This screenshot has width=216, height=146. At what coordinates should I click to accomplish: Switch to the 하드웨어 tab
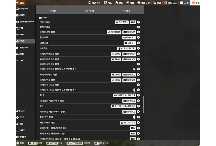(126, 11)
